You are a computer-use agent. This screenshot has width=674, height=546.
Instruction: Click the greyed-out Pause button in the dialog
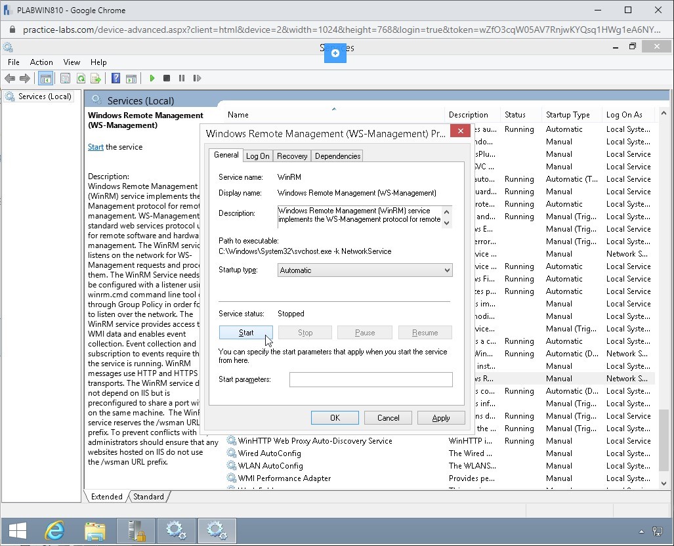365,332
